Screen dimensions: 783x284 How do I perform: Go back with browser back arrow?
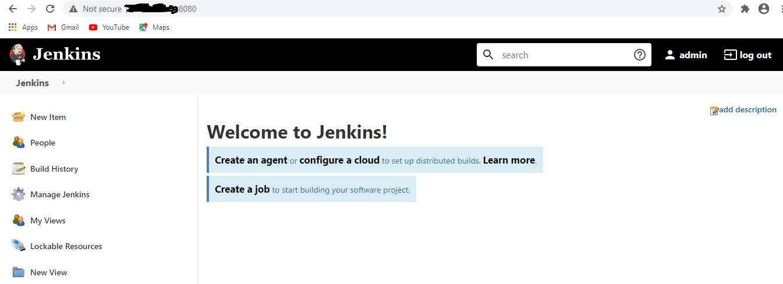coord(13,9)
